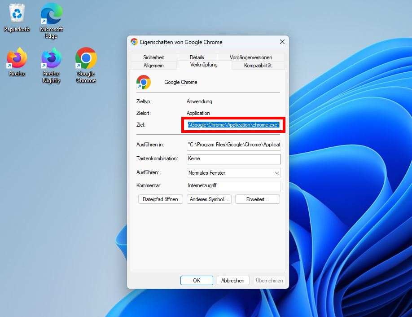Confirm changes with the OK button
412x317 pixels.
point(197,280)
